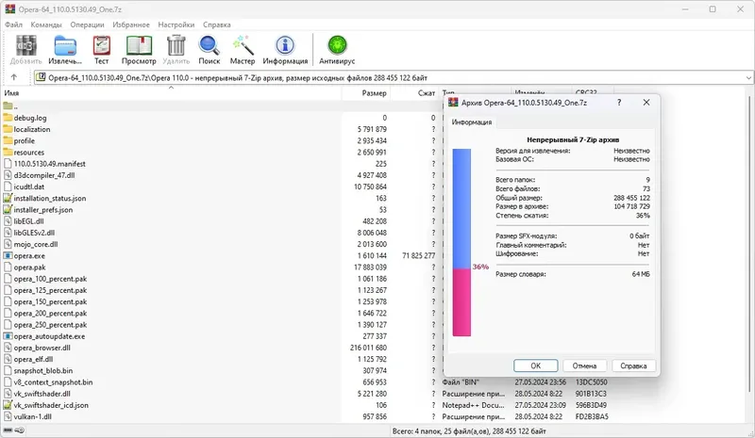755x438 pixels.
Task: Click the opera.exe file icon
Action: [x=8, y=255]
